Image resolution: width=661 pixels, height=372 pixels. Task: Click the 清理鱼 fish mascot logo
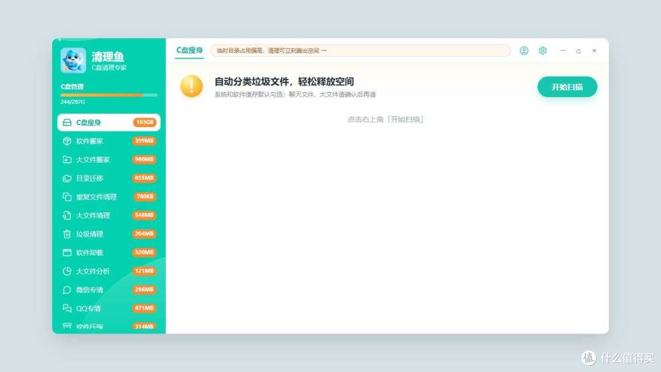tap(73, 60)
